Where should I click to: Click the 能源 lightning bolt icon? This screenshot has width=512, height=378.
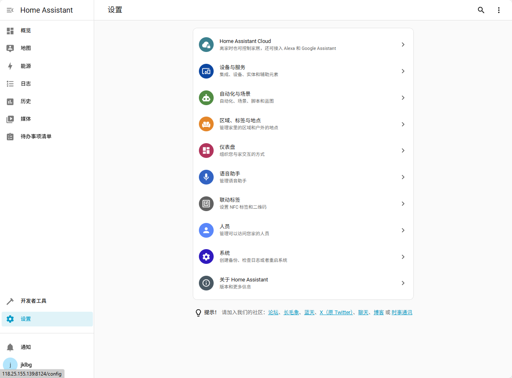10,66
